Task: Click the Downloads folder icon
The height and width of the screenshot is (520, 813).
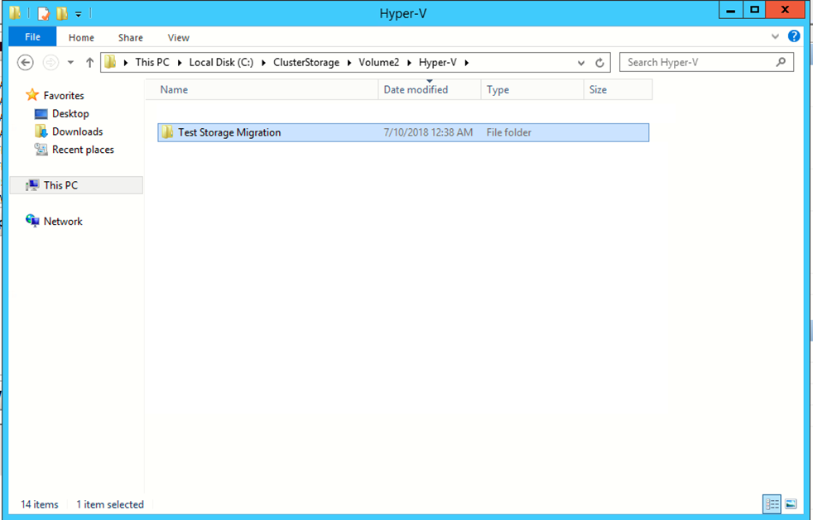Action: tap(41, 131)
